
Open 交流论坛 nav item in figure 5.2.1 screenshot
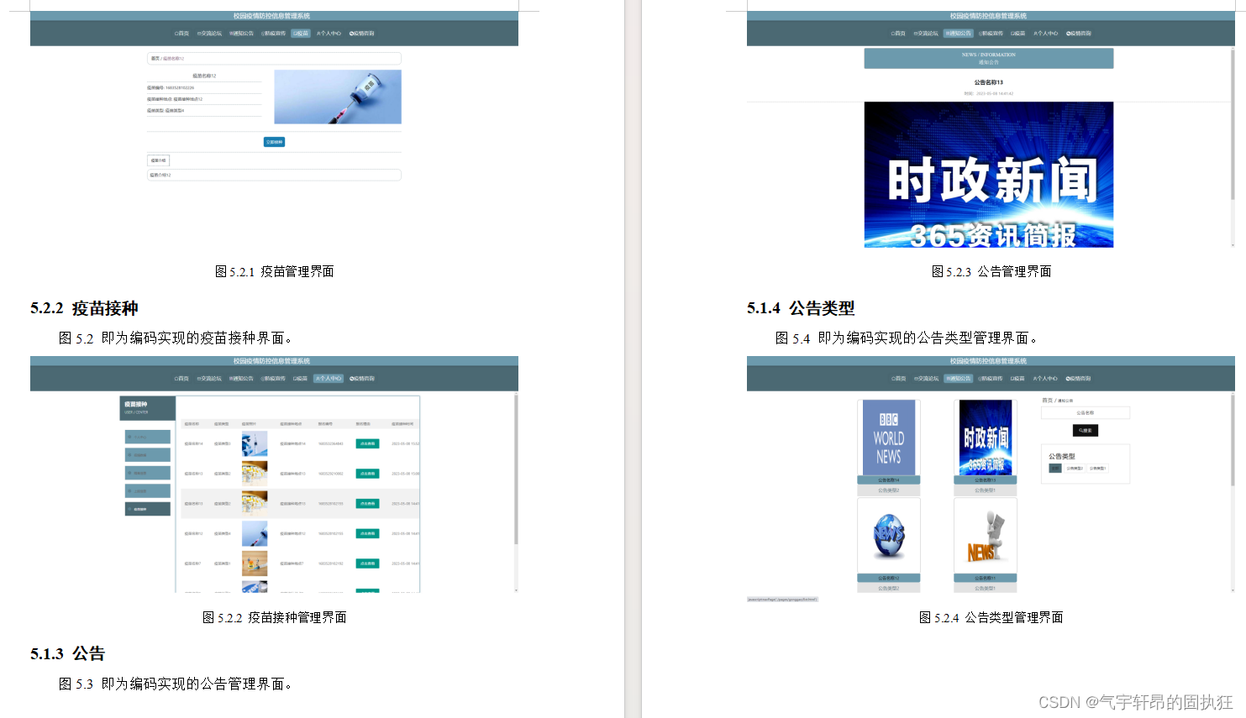point(209,34)
